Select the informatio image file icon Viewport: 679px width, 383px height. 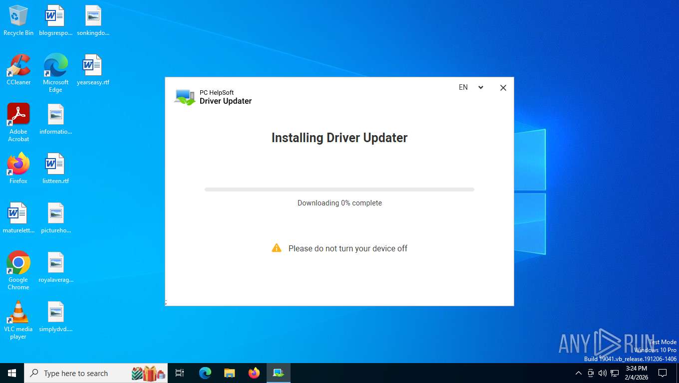(55, 119)
